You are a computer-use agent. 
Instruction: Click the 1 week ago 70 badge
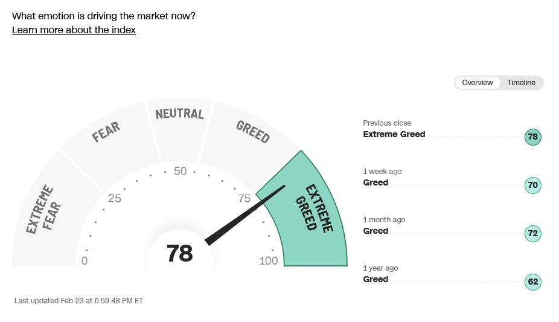[x=532, y=185]
